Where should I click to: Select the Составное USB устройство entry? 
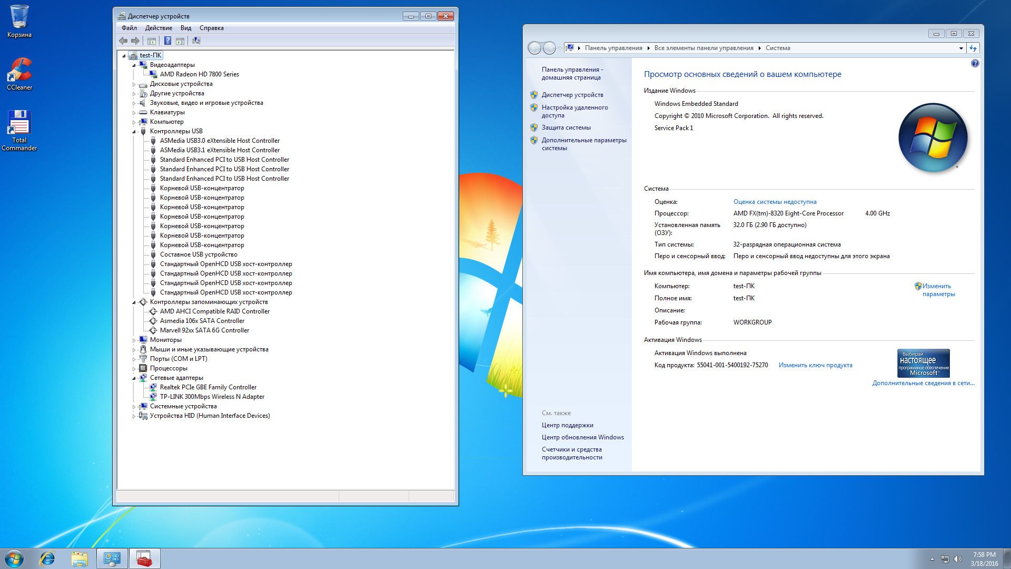point(199,254)
